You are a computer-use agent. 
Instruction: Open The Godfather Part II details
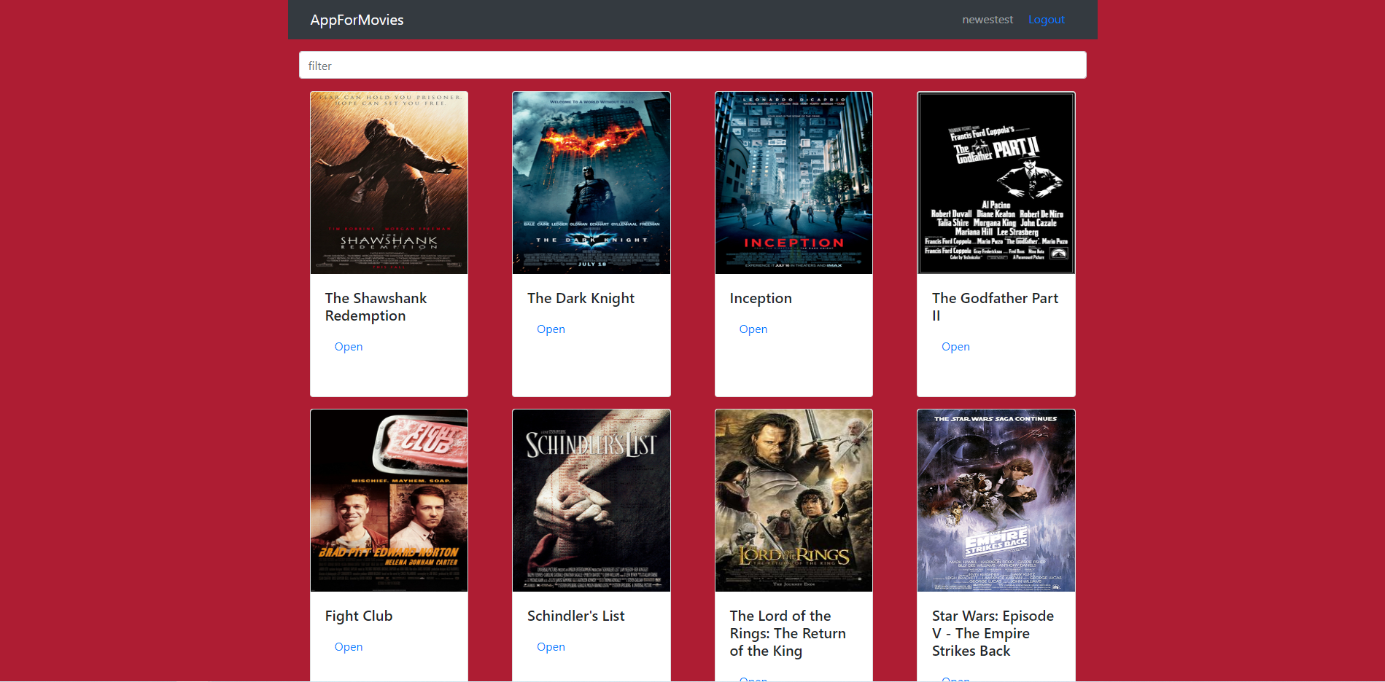[x=955, y=346]
